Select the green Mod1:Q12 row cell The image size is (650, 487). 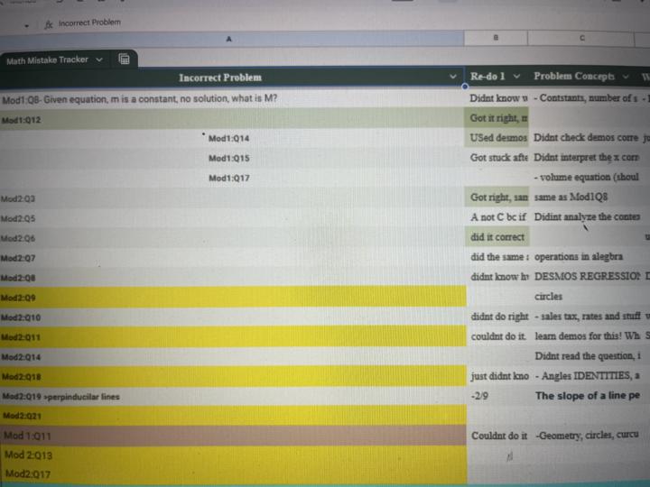coord(232,119)
